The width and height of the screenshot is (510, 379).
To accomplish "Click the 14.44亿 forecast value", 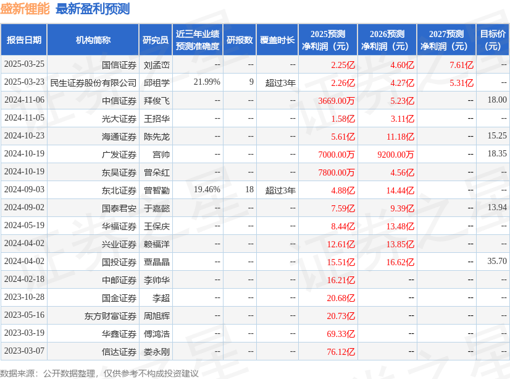I will [x=400, y=190].
